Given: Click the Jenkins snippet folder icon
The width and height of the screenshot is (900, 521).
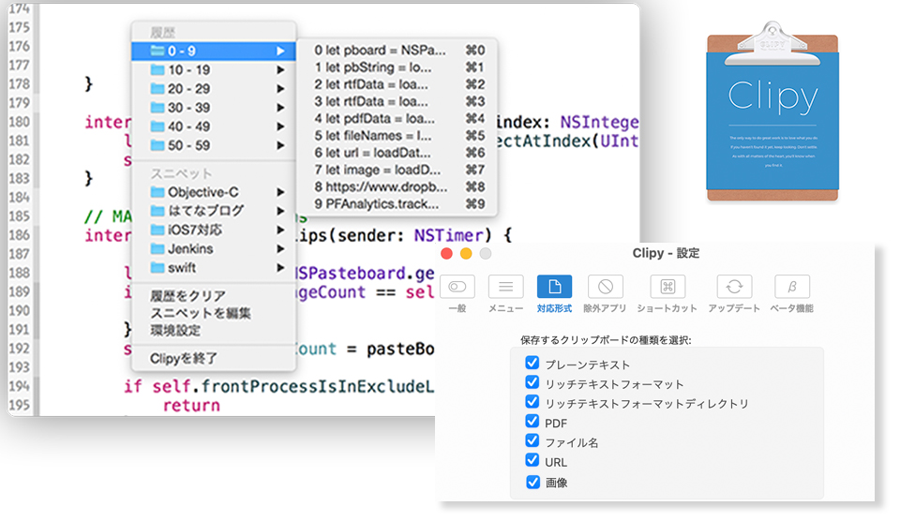Looking at the screenshot, I should (157, 248).
